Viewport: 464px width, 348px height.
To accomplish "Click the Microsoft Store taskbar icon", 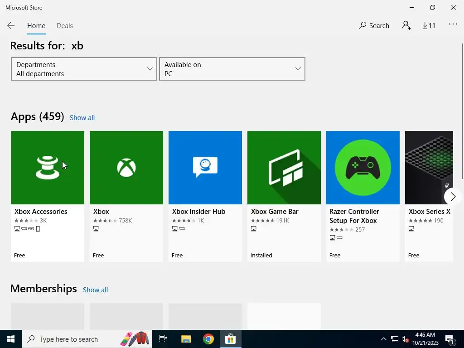I will [230, 339].
